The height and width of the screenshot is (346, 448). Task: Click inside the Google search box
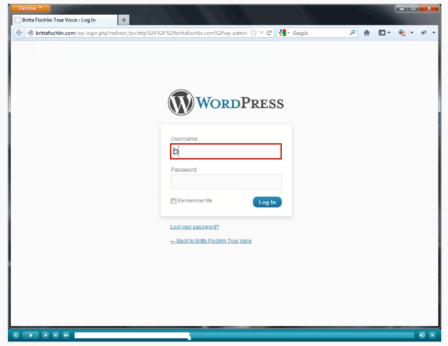coord(320,33)
